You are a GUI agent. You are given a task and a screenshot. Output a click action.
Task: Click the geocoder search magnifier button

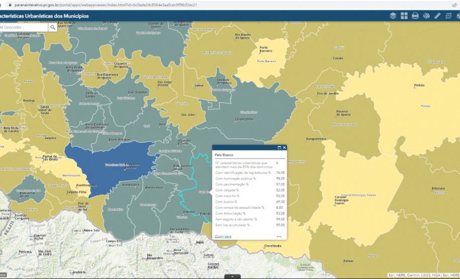(x=53, y=27)
